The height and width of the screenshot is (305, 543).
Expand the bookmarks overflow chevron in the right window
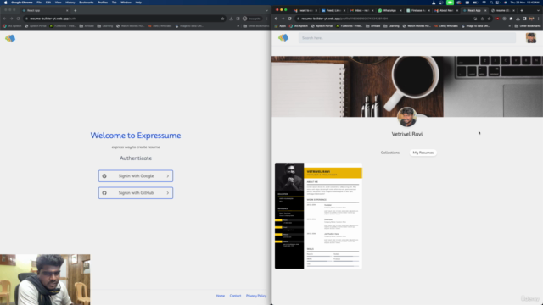click(509, 26)
